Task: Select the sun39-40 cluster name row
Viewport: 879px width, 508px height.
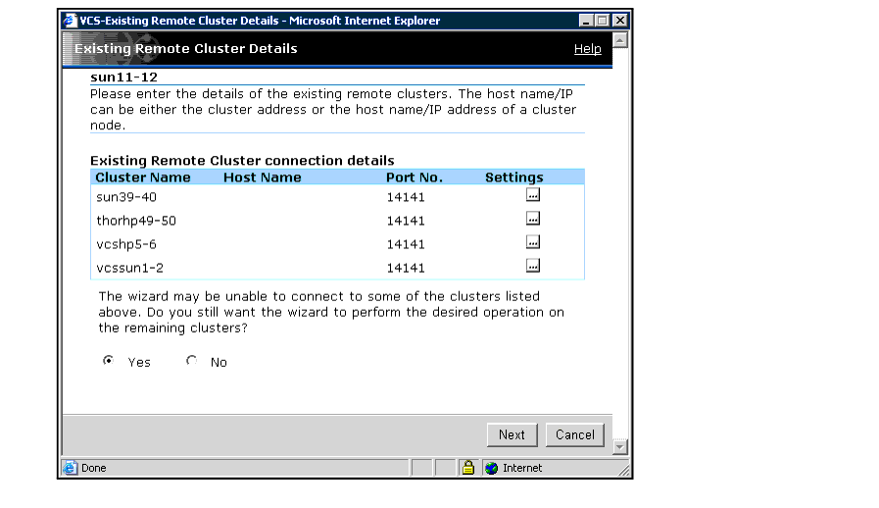Action: point(126,197)
